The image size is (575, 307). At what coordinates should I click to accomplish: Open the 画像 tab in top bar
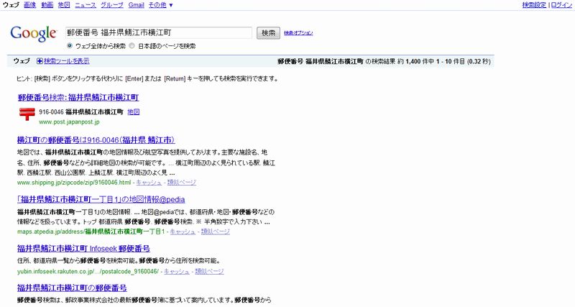[x=29, y=5]
